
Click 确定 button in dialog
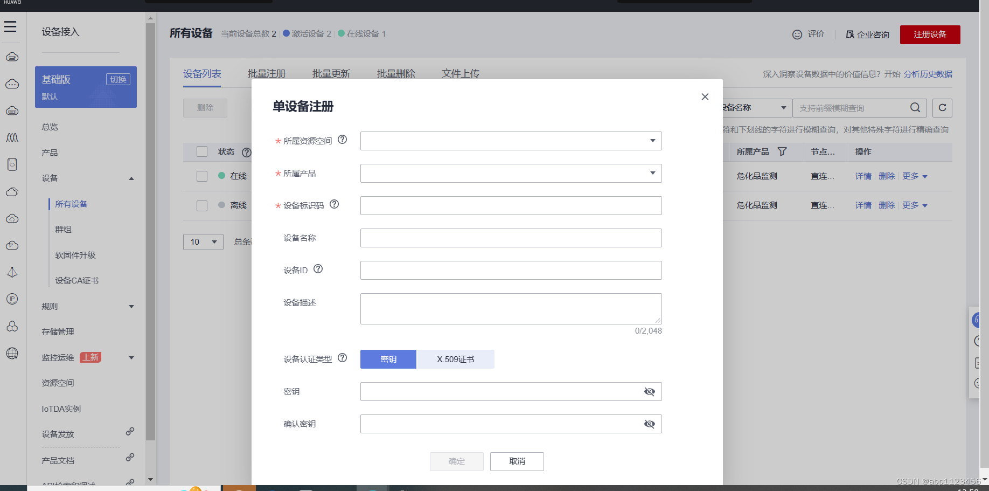(457, 461)
